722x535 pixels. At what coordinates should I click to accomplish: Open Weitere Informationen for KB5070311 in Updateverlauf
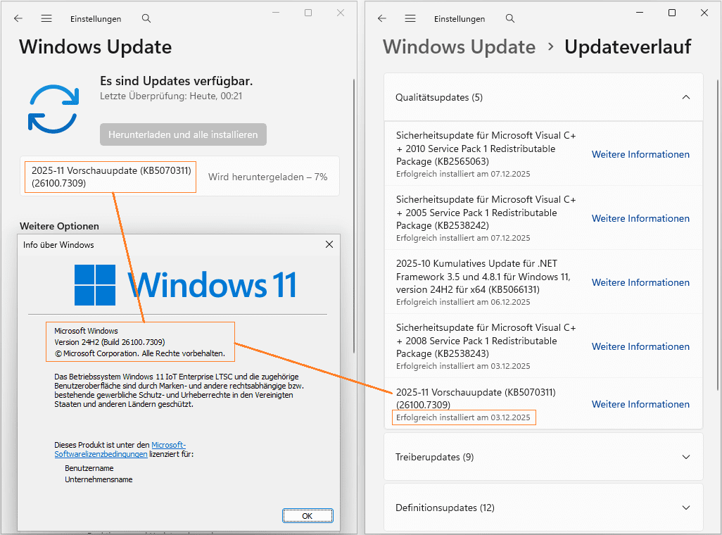pos(640,404)
